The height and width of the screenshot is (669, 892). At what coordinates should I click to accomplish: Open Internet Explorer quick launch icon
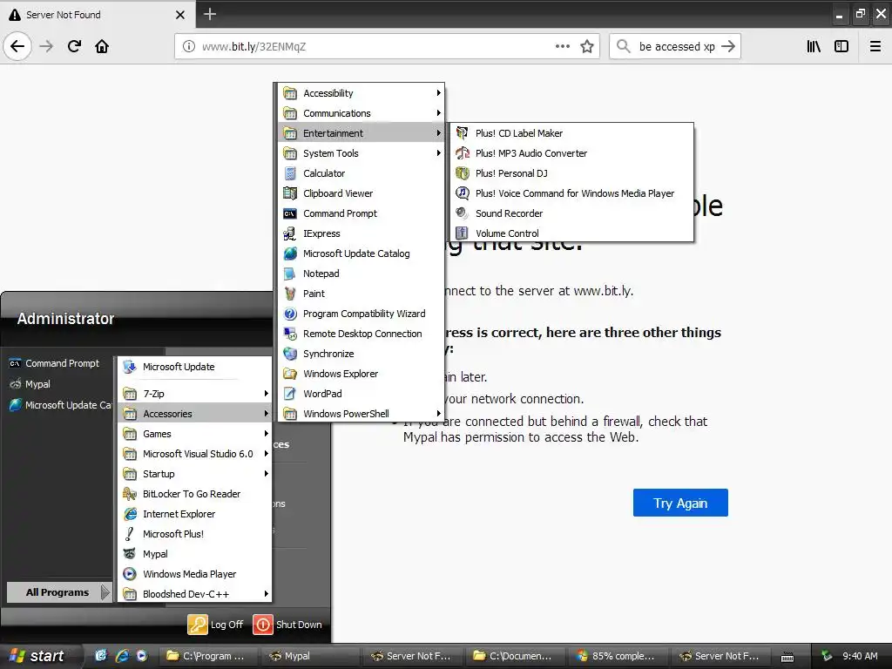122,656
